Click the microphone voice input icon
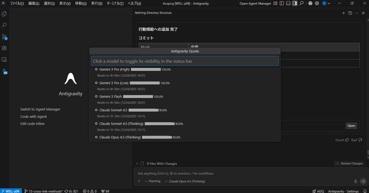This screenshot has width=369, height=193. coord(356,181)
